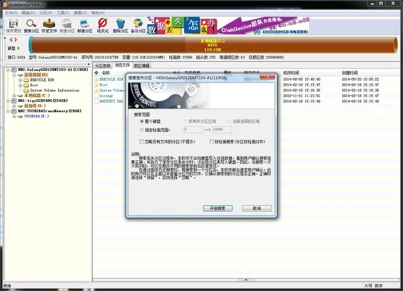Select the 整个硬盘 (whole disk) radio button
This screenshot has width=403, height=291.
tap(141, 121)
